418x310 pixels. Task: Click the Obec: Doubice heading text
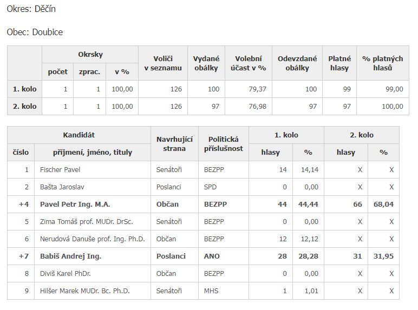click(35, 32)
